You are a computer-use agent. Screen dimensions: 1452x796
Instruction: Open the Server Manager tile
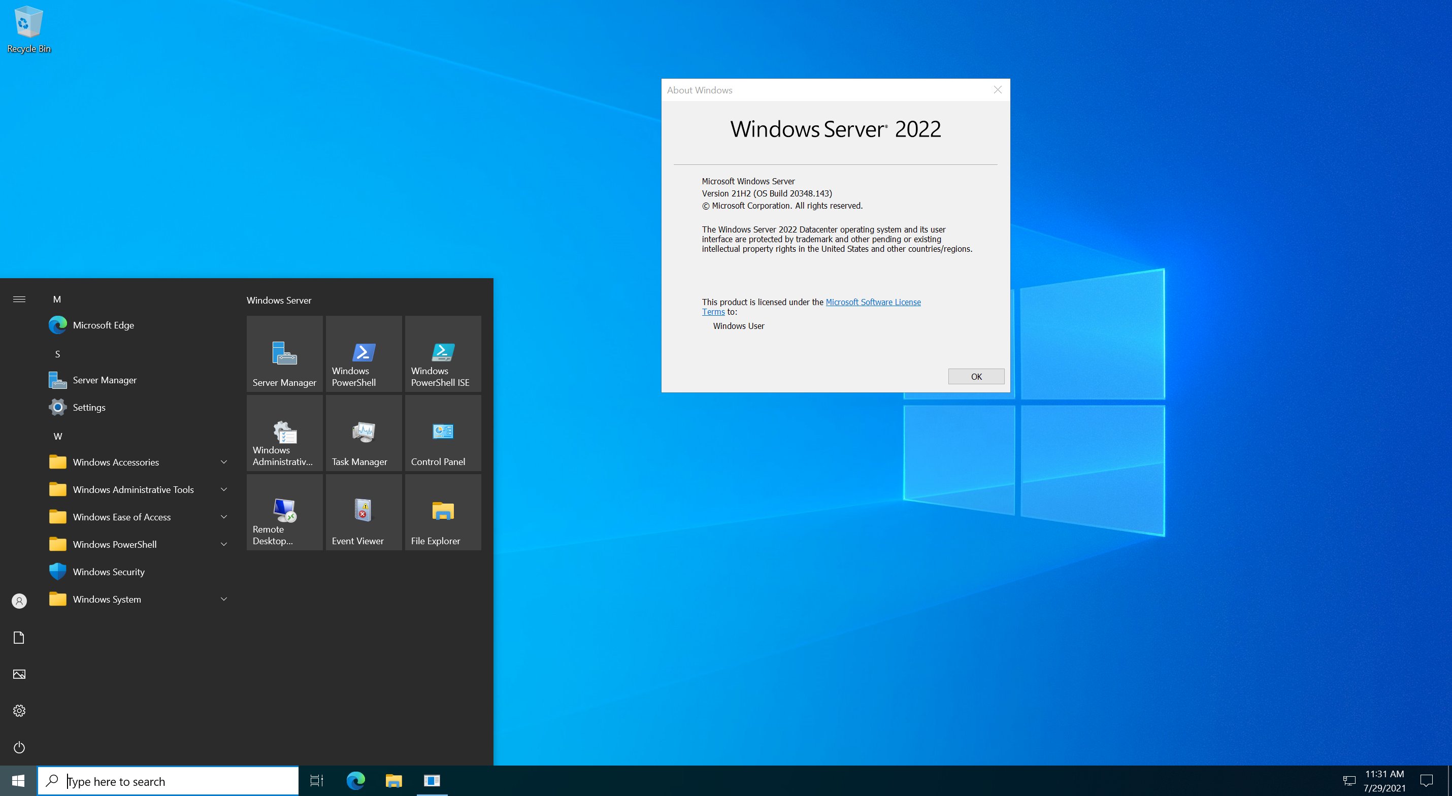[284, 353]
